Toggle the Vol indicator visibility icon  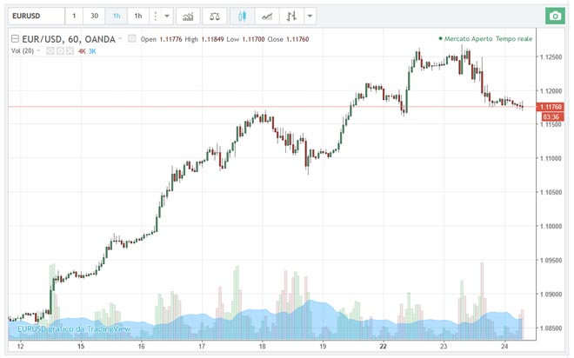[x=50, y=51]
